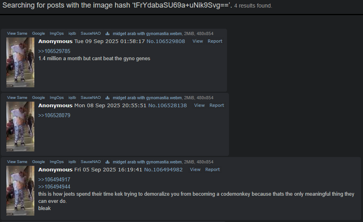This screenshot has height=222, width=363.
Task: Open webm filename link in first post
Action: 147,33
